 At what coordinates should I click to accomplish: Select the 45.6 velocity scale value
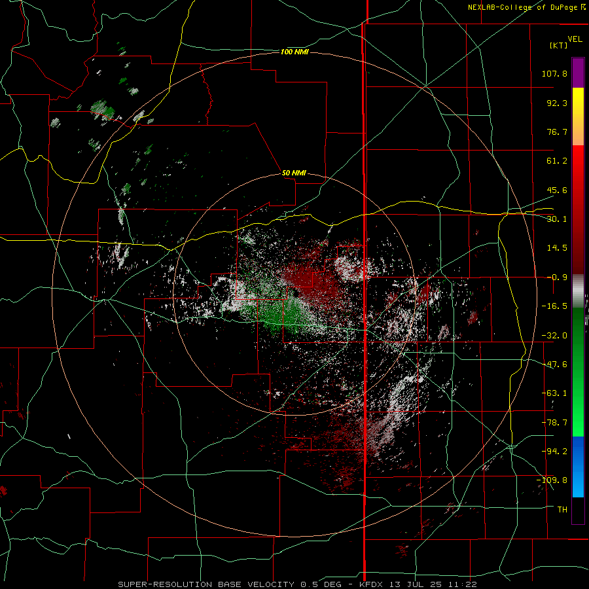tap(557, 190)
